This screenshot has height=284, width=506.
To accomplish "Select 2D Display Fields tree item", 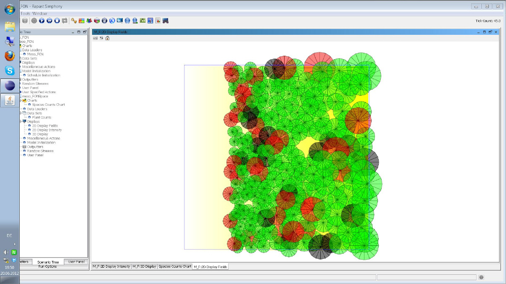I will pos(45,126).
